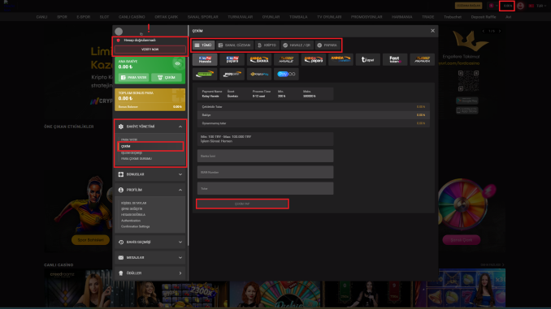551x309 pixels.
Task: Choose the Anında Papara payment logo
Action: (x=314, y=60)
